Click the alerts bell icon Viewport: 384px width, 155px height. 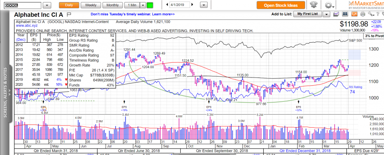(314, 5)
